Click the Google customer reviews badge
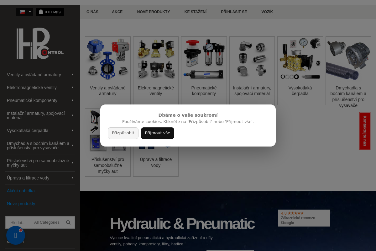 304,218
